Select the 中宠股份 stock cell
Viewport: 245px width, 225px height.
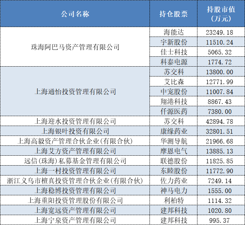tap(173, 91)
